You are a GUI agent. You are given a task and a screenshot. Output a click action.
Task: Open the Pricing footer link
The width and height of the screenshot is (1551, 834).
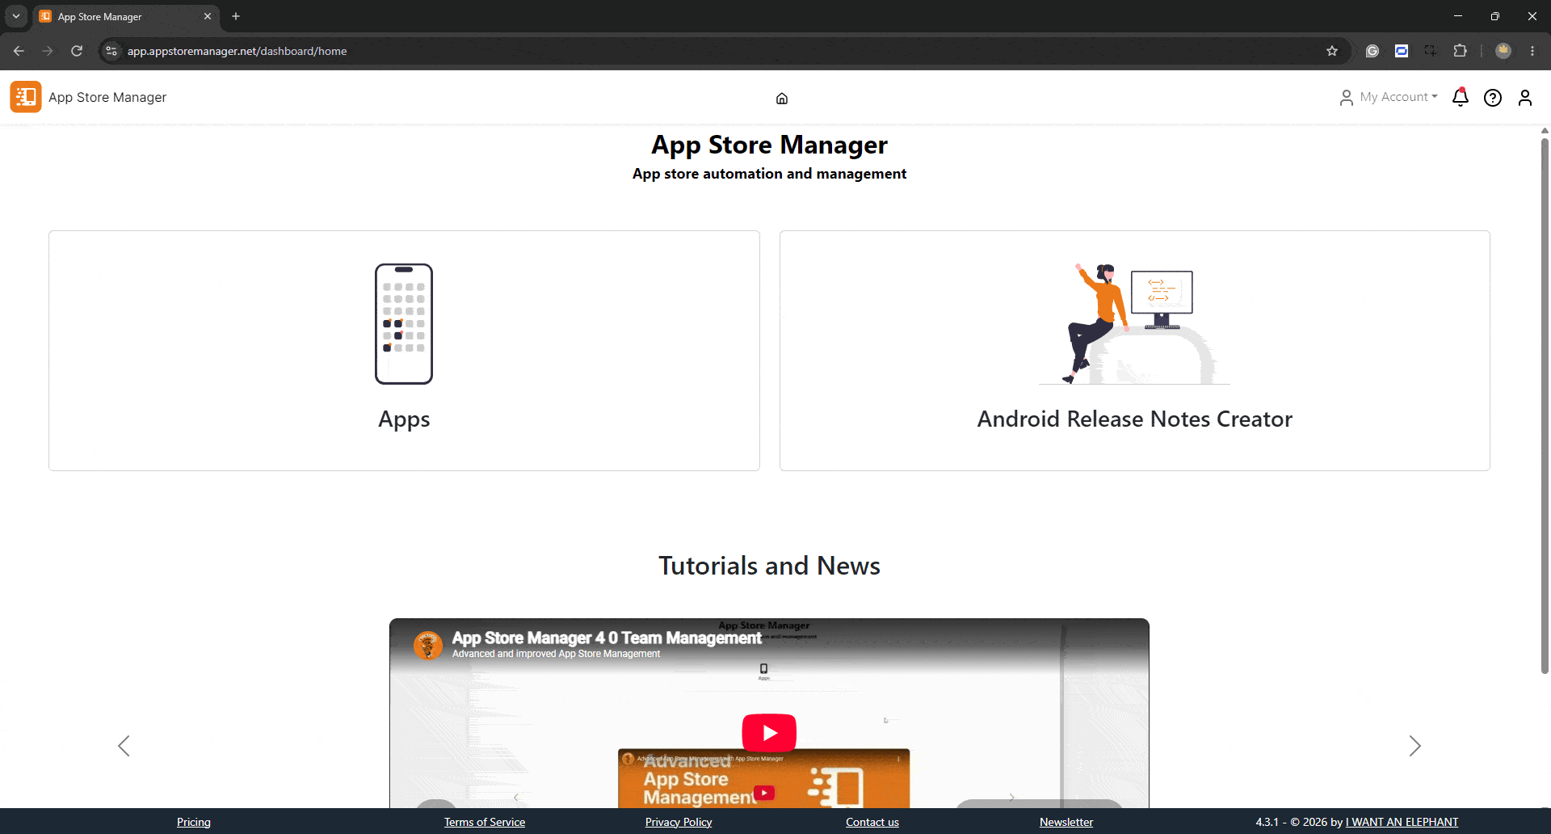coord(194,822)
